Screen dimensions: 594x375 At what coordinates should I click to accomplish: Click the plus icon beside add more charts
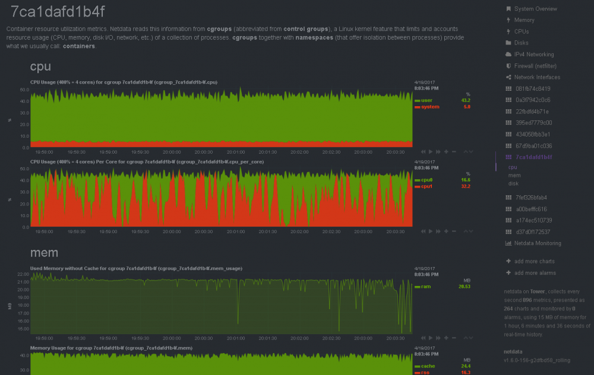click(508, 261)
